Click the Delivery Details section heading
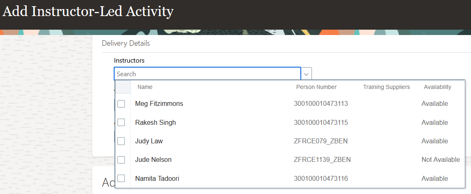 point(126,43)
